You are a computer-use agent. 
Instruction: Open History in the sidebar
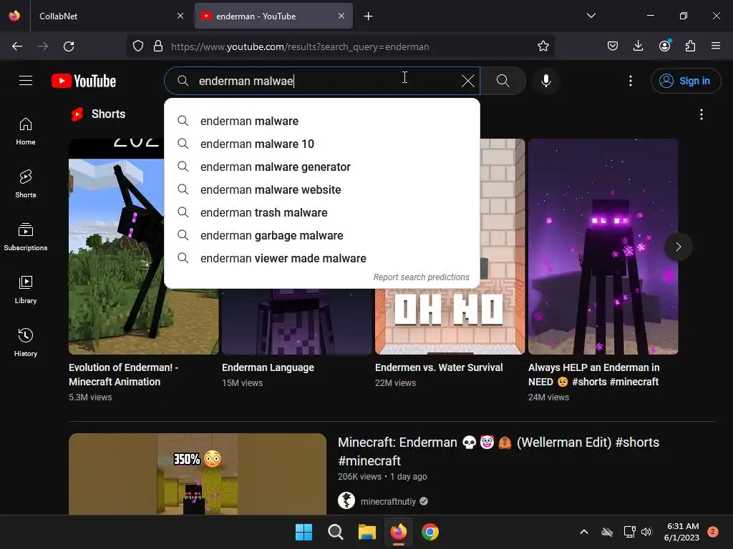point(26,342)
